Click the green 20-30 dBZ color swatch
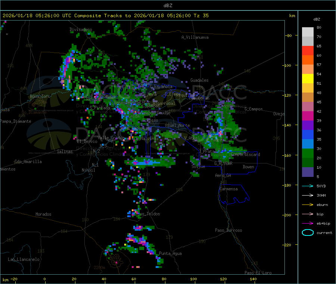 [x=308, y=153]
